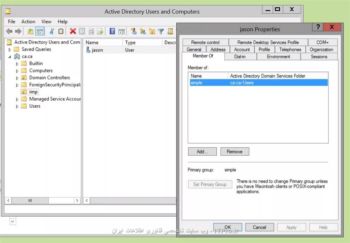Image resolution: width=350 pixels, height=243 pixels.
Task: Switch to the COM+ tab
Action: [x=323, y=42]
